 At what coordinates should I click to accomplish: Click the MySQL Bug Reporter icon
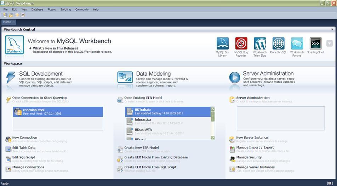coord(241,43)
